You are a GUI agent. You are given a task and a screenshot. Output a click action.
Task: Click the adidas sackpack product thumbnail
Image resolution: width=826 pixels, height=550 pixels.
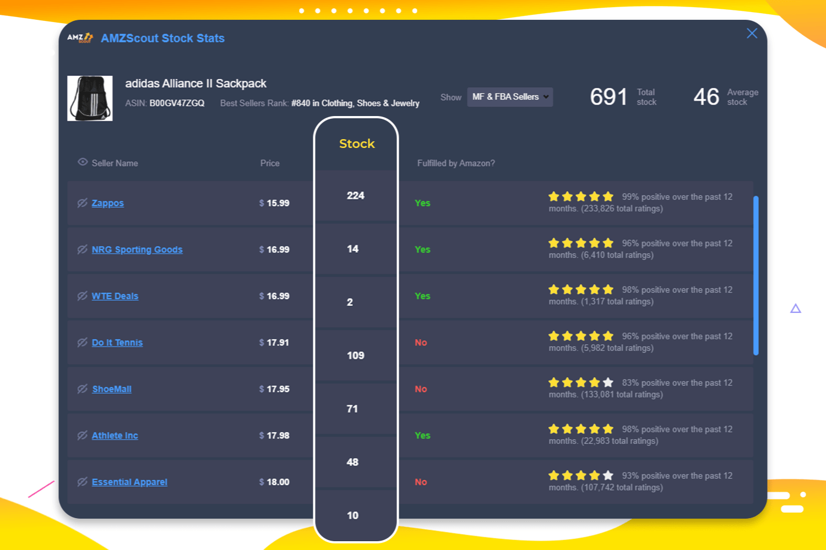[90, 97]
